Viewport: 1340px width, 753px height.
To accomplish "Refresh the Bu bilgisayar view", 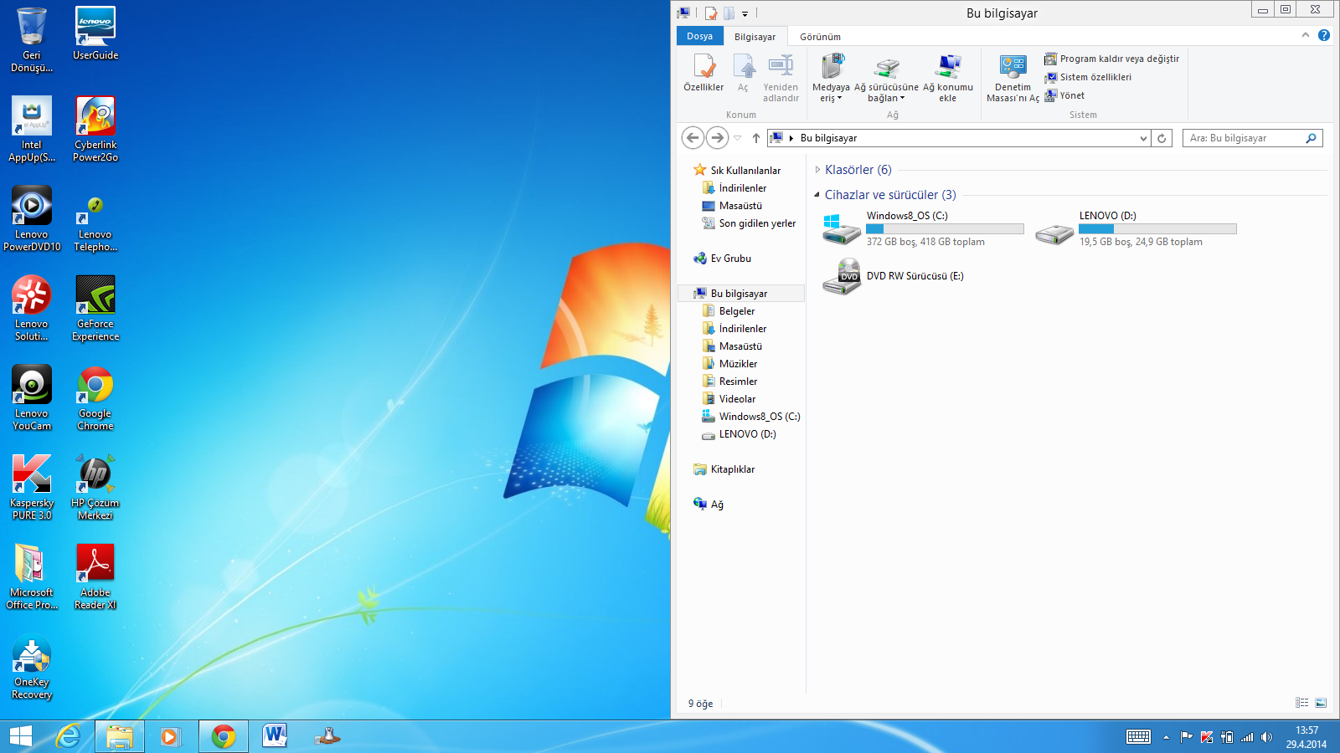I will 1162,138.
